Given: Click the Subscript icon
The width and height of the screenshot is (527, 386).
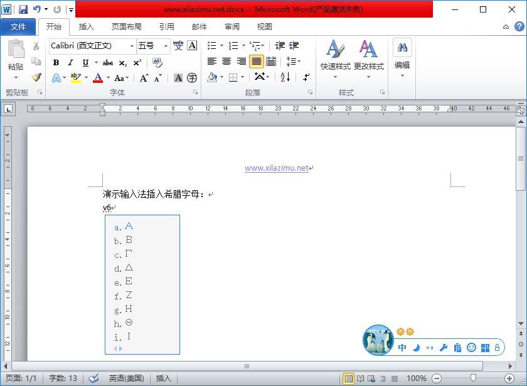Looking at the screenshot, I should 123,63.
